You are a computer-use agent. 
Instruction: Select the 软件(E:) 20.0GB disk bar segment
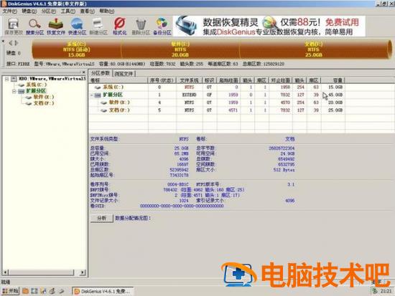pyautogui.click(x=180, y=49)
